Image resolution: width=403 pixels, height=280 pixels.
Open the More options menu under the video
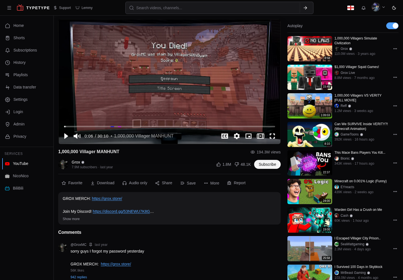coord(212,183)
